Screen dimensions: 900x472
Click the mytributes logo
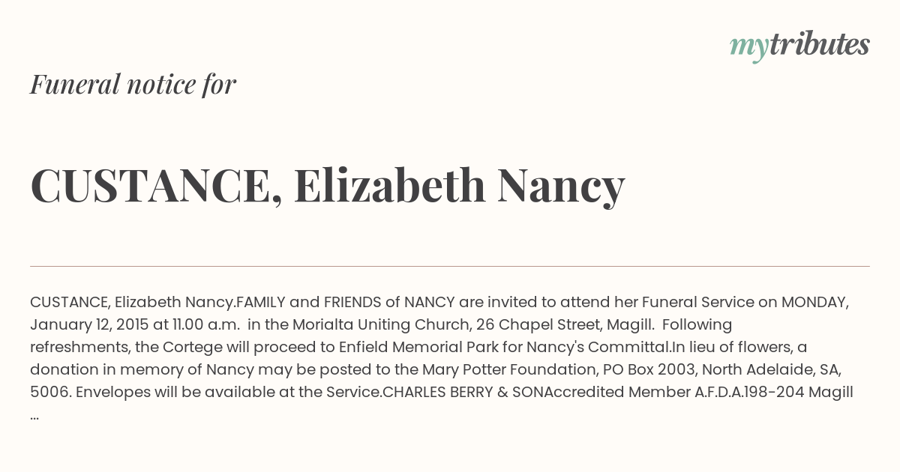click(x=799, y=46)
